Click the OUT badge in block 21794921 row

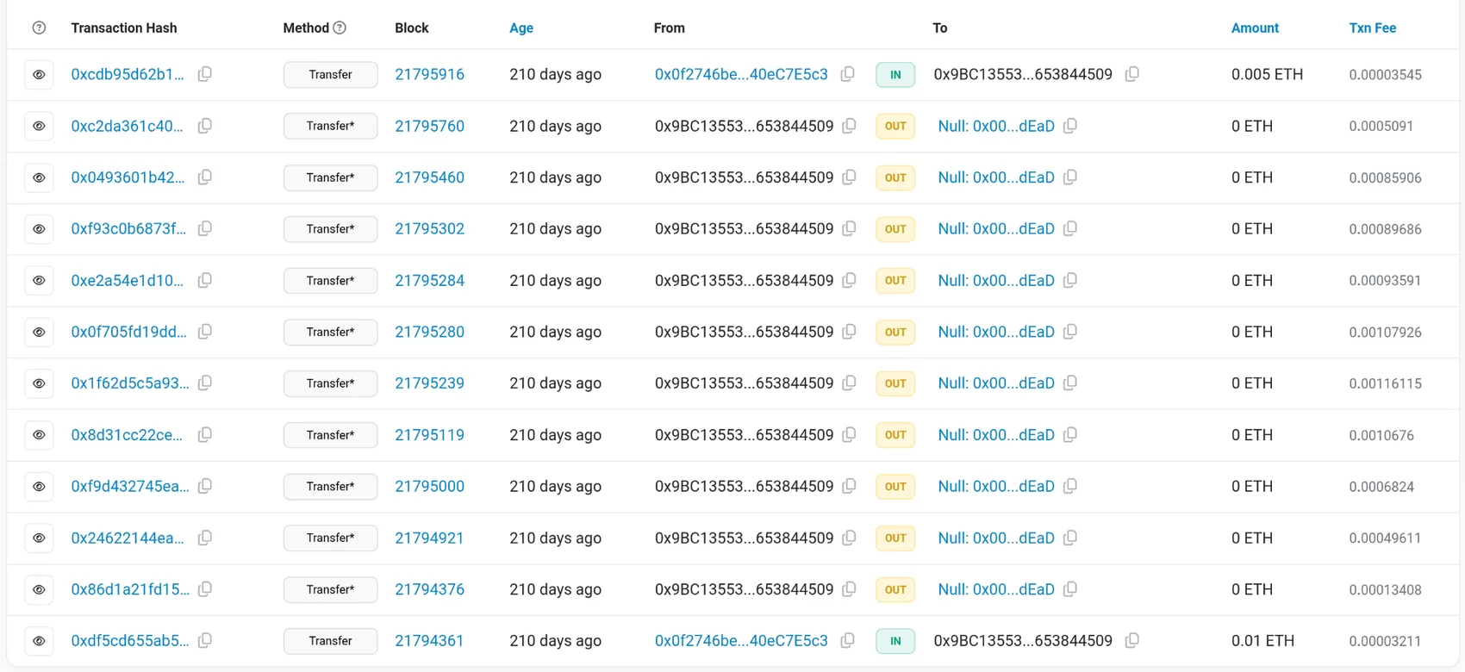pyautogui.click(x=895, y=538)
